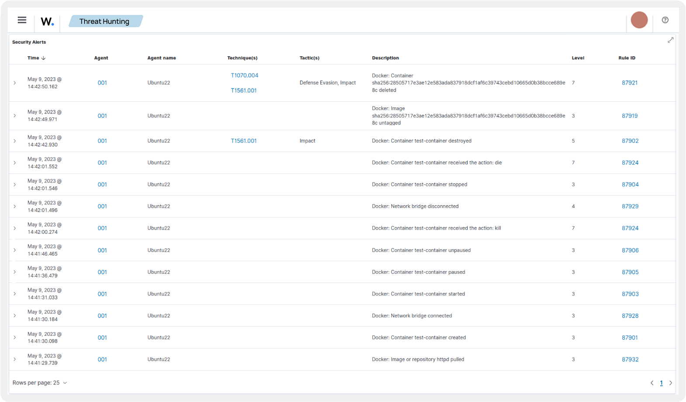Open Rows per page dropdown
Screen dimensions: 686x402
(40, 383)
